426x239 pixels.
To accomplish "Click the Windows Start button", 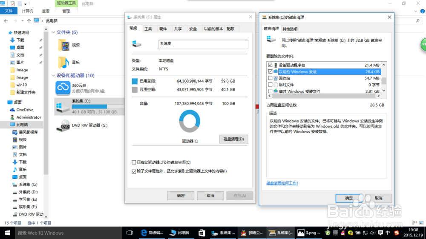I will click(7, 233).
